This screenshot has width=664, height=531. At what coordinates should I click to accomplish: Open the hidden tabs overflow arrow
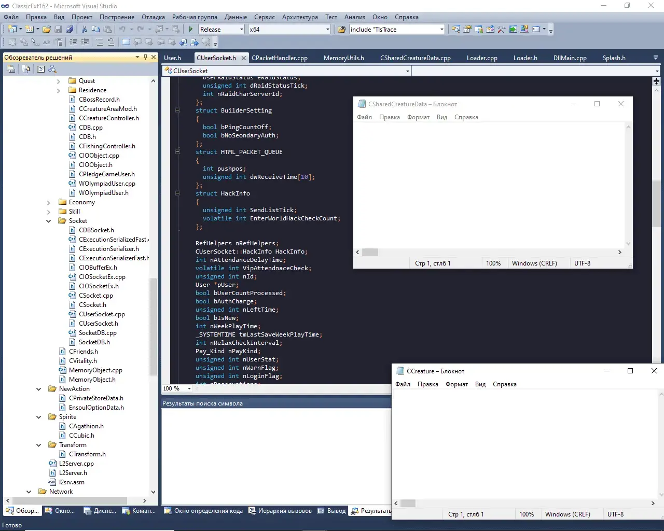point(656,58)
